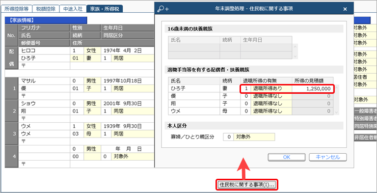
Task: Select ウメ 退職所得なし field in dialog
Action: pos(271,111)
